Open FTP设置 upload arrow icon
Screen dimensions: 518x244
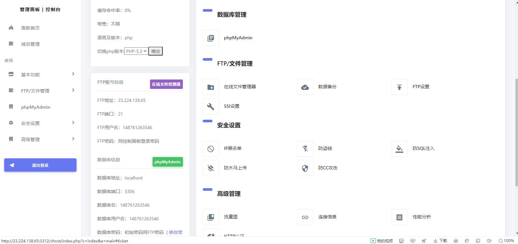tap(399, 87)
